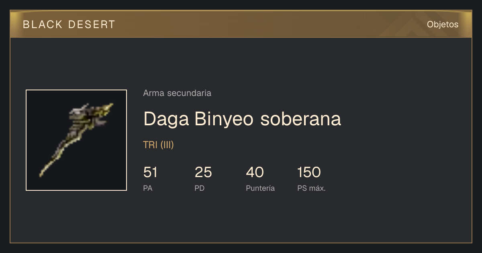Open the Objetos section link

point(443,24)
